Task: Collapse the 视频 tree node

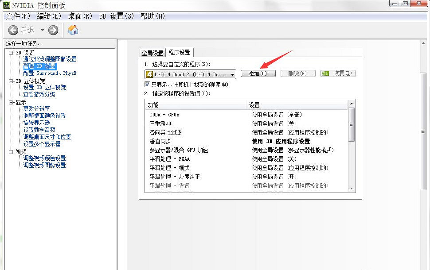Action: coord(11,152)
